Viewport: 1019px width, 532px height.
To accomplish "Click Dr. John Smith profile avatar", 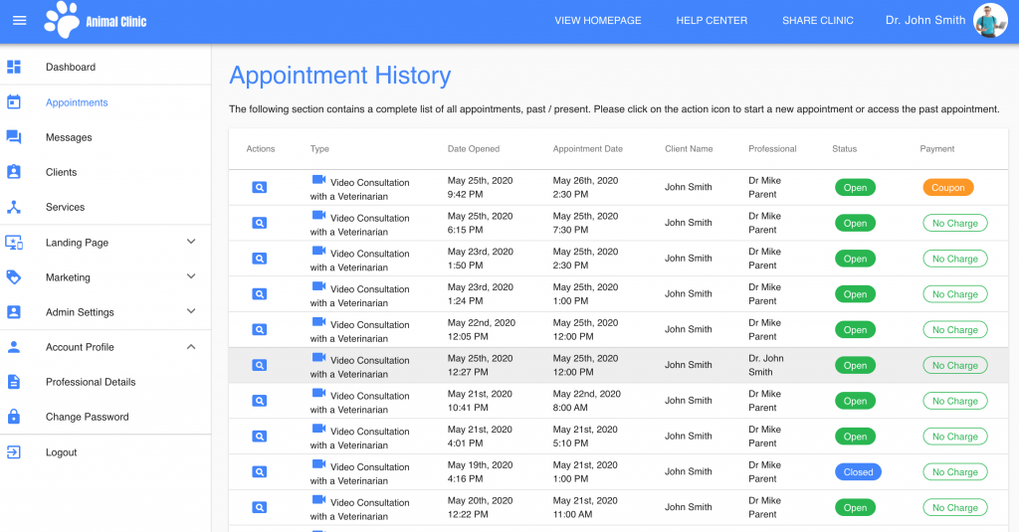I will click(x=990, y=20).
